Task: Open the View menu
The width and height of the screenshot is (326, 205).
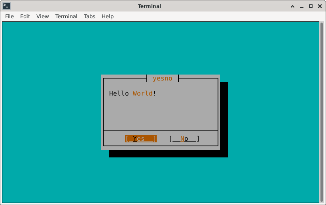Action: 43,16
